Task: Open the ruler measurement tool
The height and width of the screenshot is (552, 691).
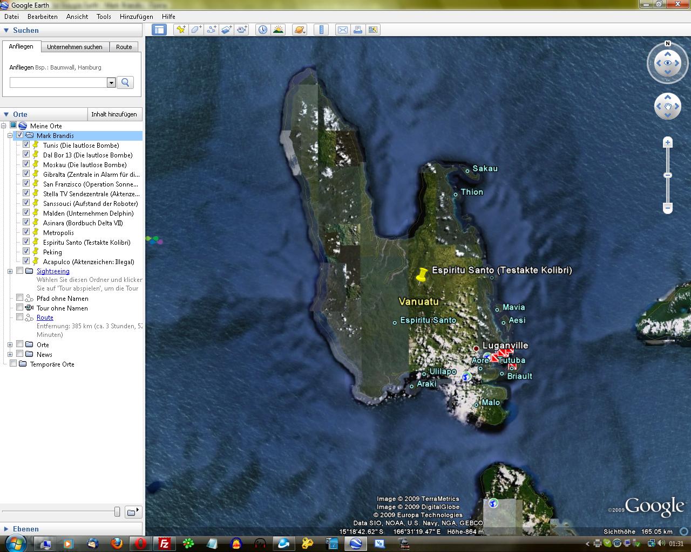Action: pyautogui.click(x=321, y=30)
